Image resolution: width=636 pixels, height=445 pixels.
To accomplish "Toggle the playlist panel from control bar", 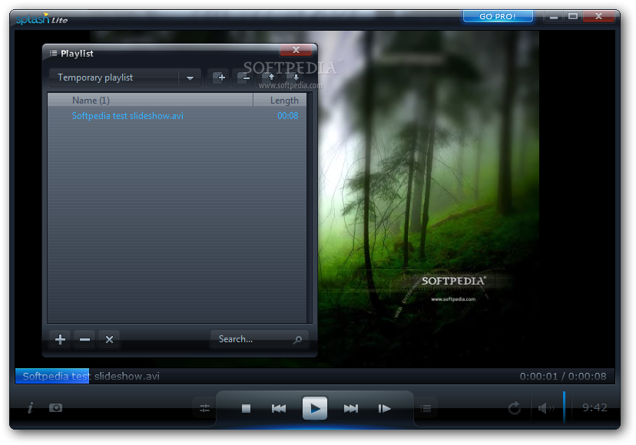I will pos(426,408).
